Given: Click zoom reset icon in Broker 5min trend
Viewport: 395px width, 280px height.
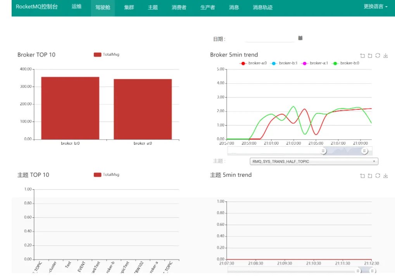Looking at the screenshot, I should (370, 56).
